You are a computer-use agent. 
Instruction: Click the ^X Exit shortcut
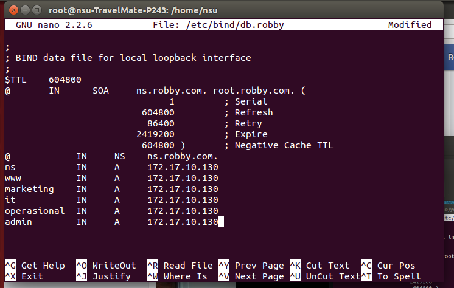tap(24, 276)
